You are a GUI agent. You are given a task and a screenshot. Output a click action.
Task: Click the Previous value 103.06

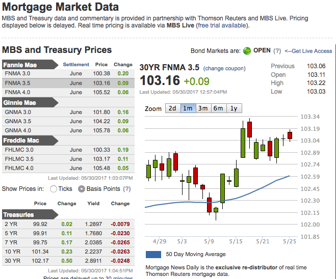[316, 66]
